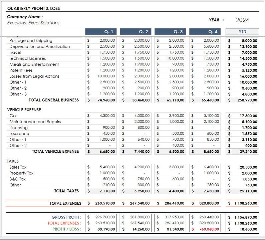Click YTD Total Vehicle Expense 29.240,00
The height and width of the screenshot is (240, 265).
[x=248, y=152]
